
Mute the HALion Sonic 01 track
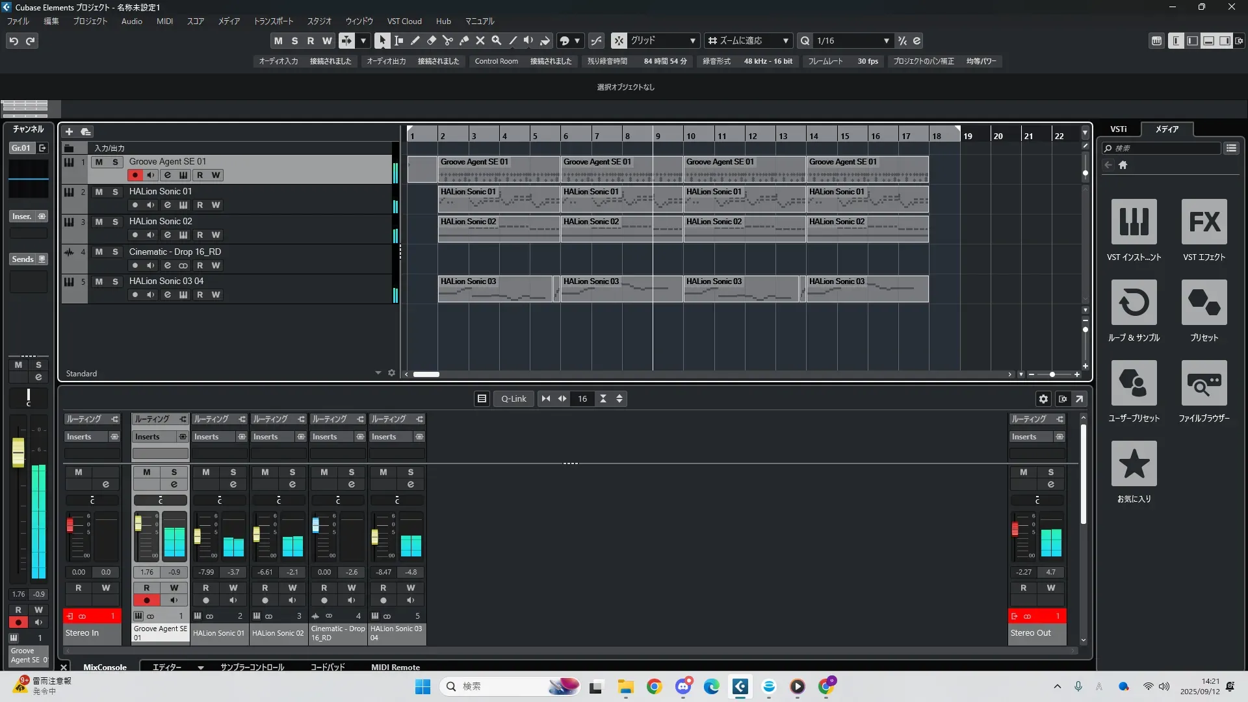[99, 192]
